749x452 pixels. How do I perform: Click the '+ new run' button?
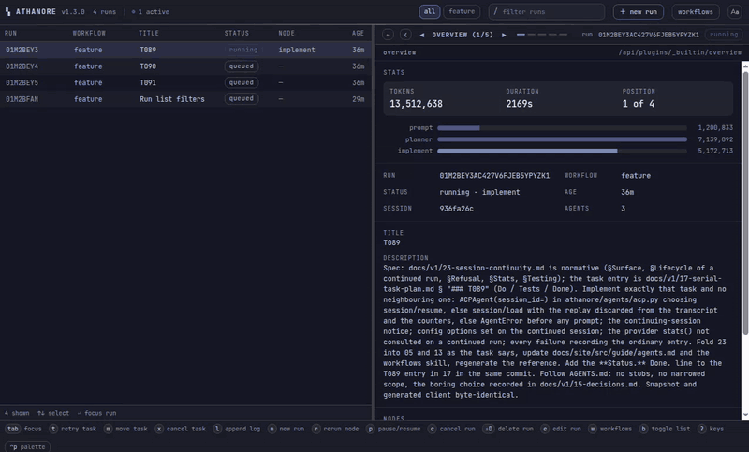coord(639,11)
